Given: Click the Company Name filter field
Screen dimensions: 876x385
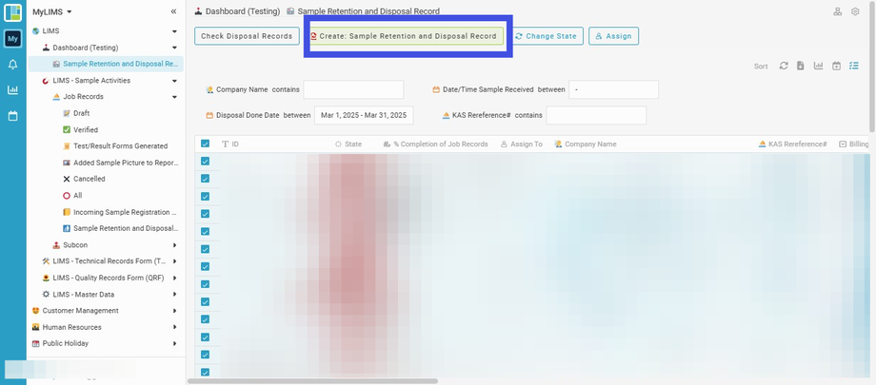Looking at the screenshot, I should point(353,89).
